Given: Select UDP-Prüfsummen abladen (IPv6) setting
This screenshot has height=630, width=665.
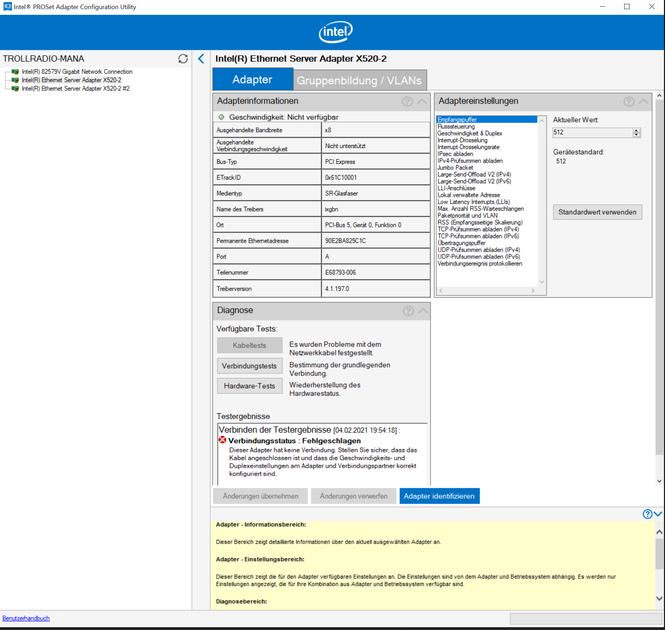Looking at the screenshot, I should (479, 256).
